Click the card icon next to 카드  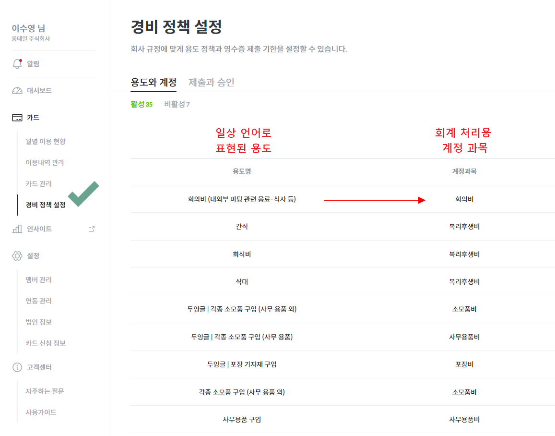[x=17, y=118]
